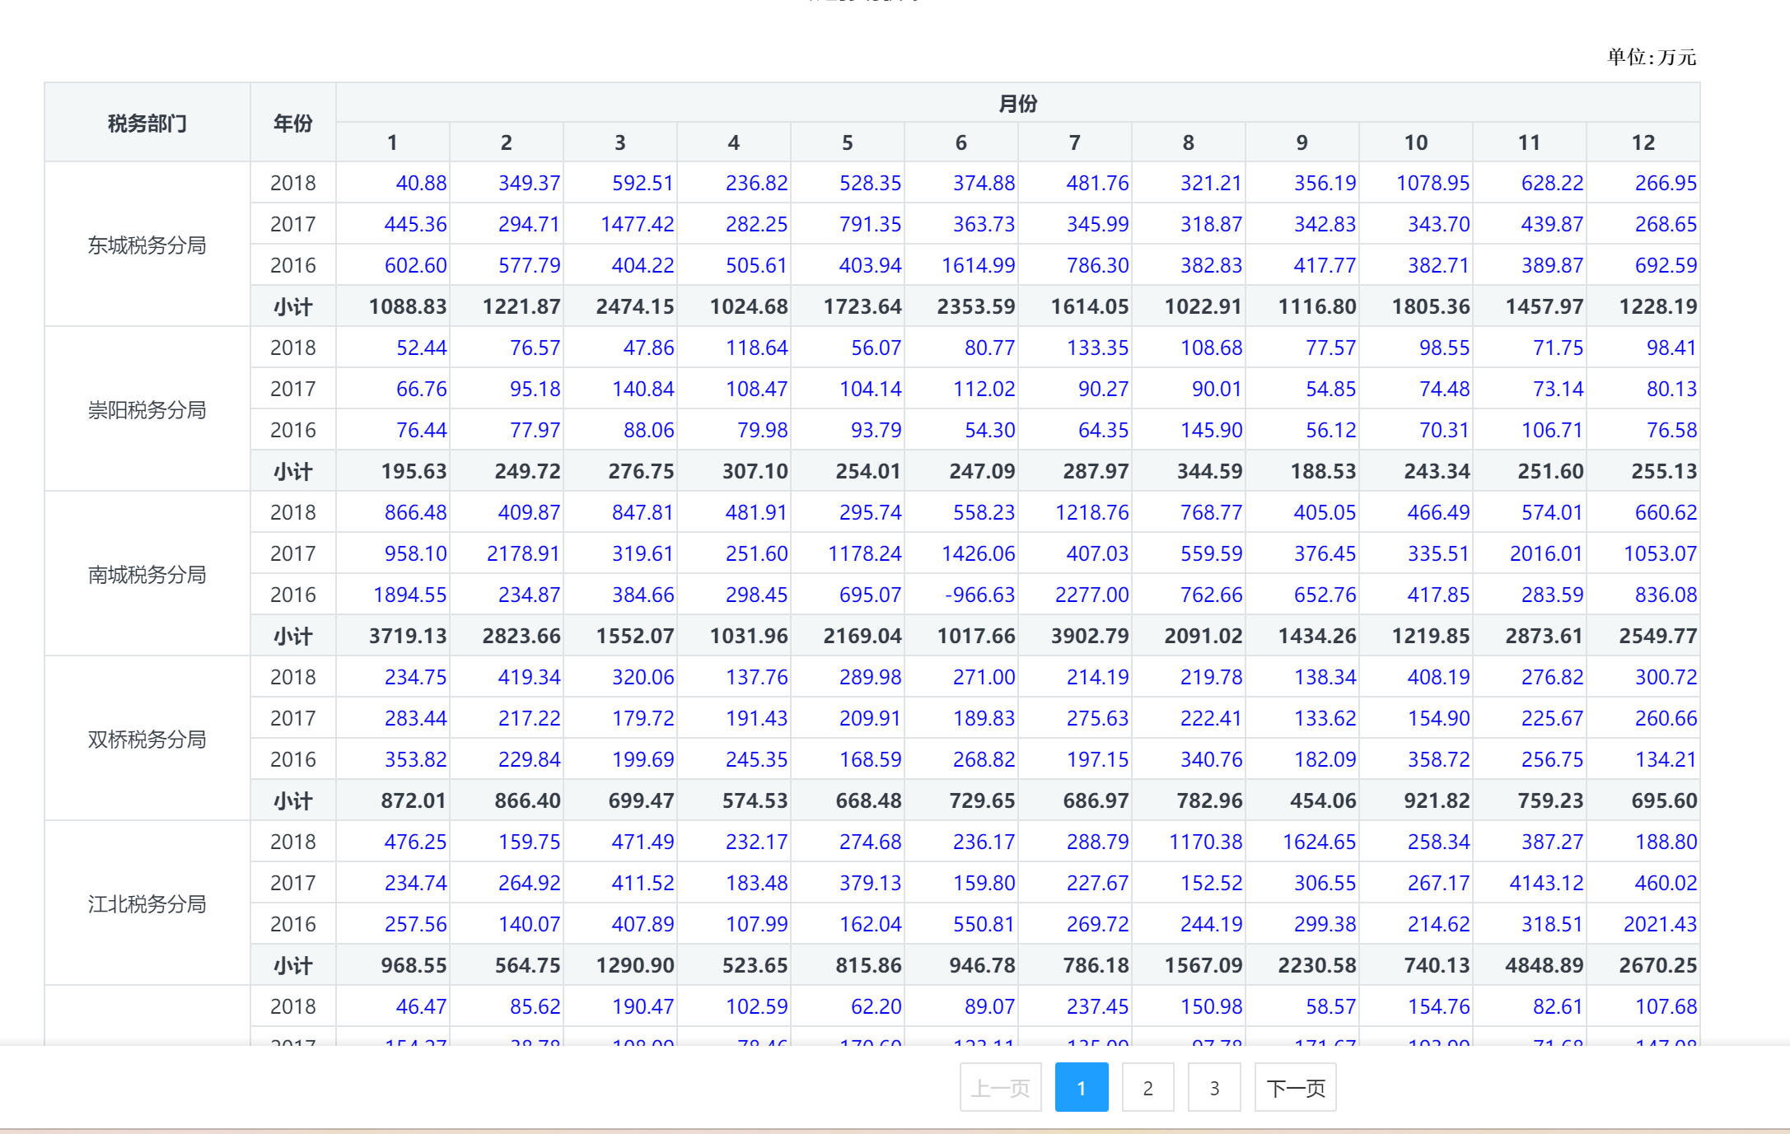The height and width of the screenshot is (1134, 1790).
Task: Click 40.88 in 东城 2018 January
Action: pos(421,183)
